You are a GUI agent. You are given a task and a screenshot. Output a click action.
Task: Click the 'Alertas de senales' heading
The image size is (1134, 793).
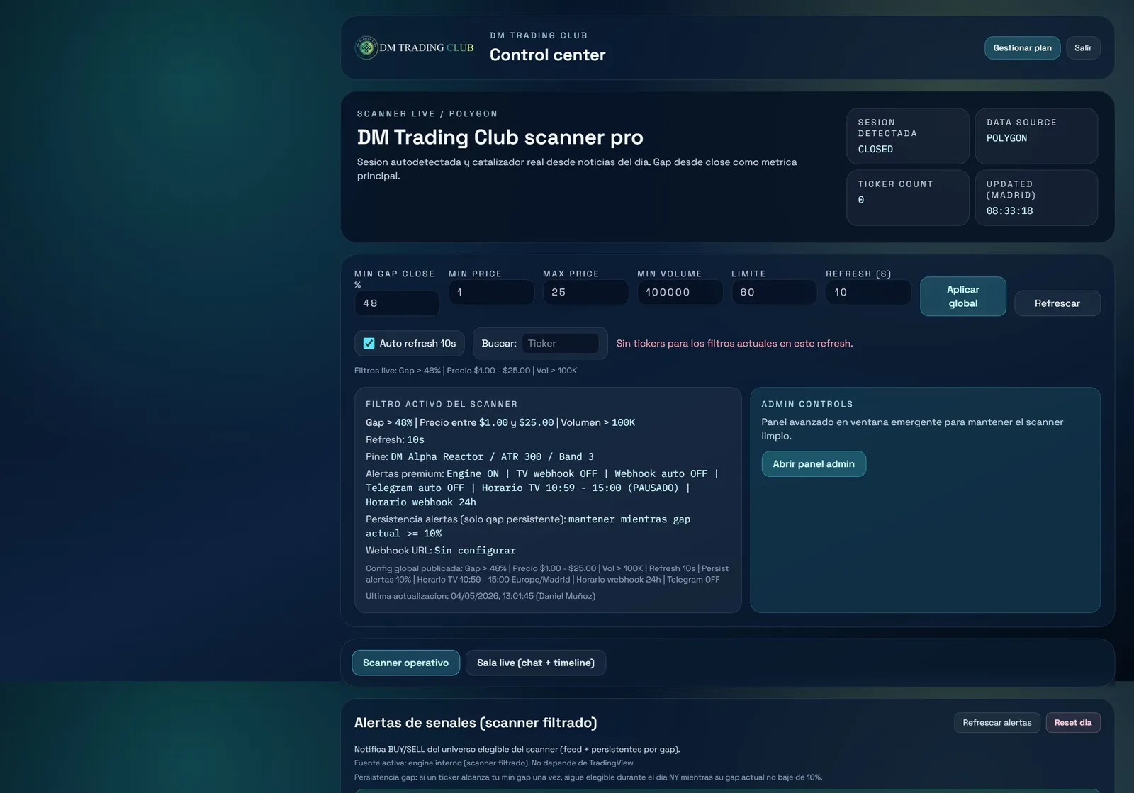click(476, 723)
